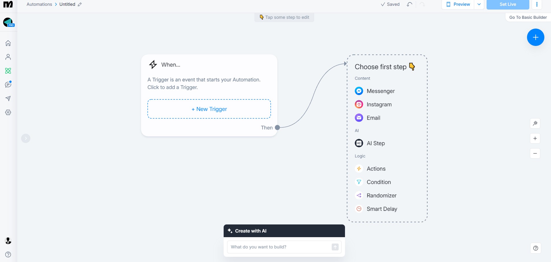Open Automation section green icon
Viewport: 551px width, 262px height.
click(x=8, y=71)
